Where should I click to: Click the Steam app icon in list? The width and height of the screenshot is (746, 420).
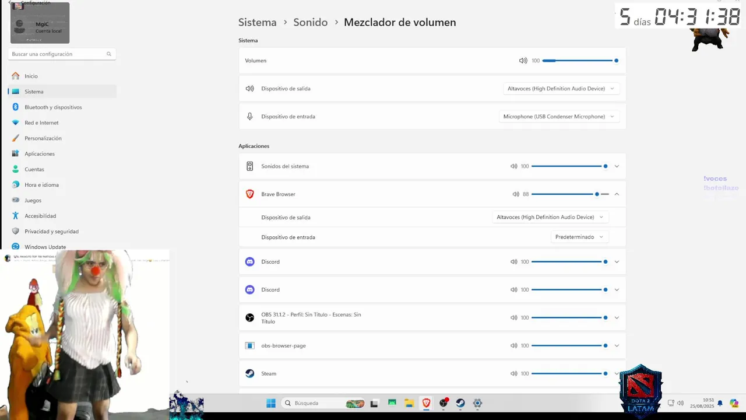coord(249,374)
